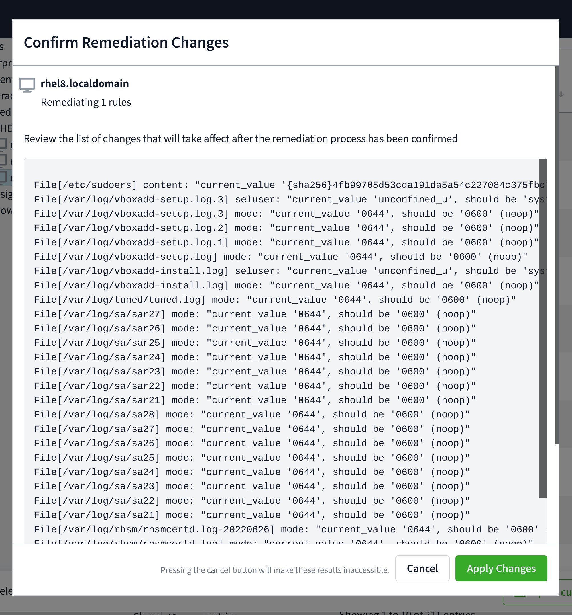Image resolution: width=572 pixels, height=615 pixels.
Task: Click the Cancel button
Action: [x=422, y=568]
